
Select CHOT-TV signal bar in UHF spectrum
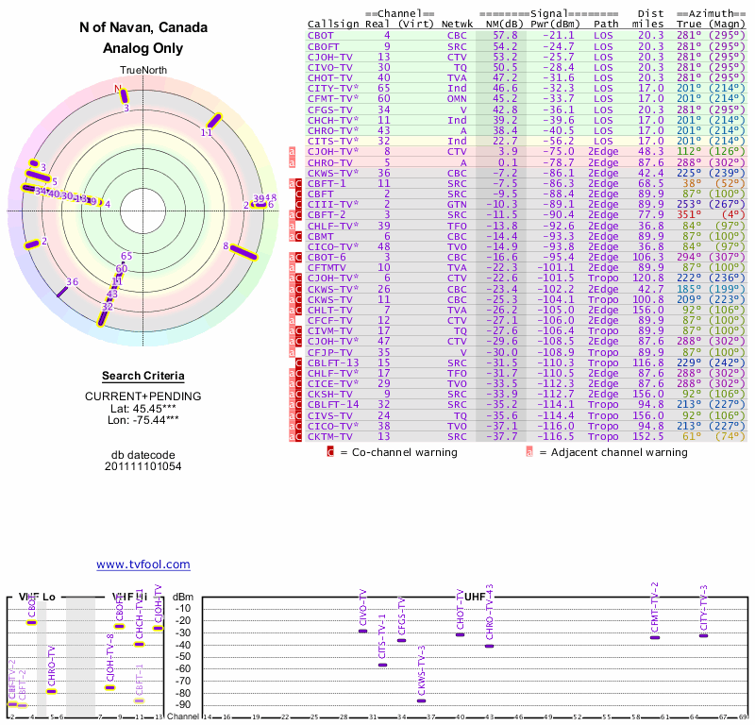461,634
